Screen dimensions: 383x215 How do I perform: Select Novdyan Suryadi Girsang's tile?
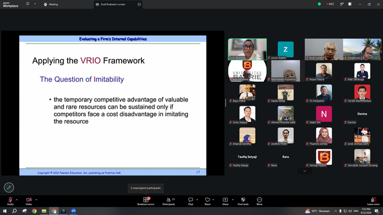click(x=362, y=156)
